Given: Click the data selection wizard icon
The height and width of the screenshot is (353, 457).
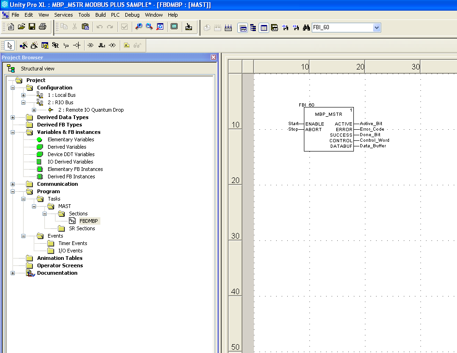Looking at the screenshot, I should (24, 45).
